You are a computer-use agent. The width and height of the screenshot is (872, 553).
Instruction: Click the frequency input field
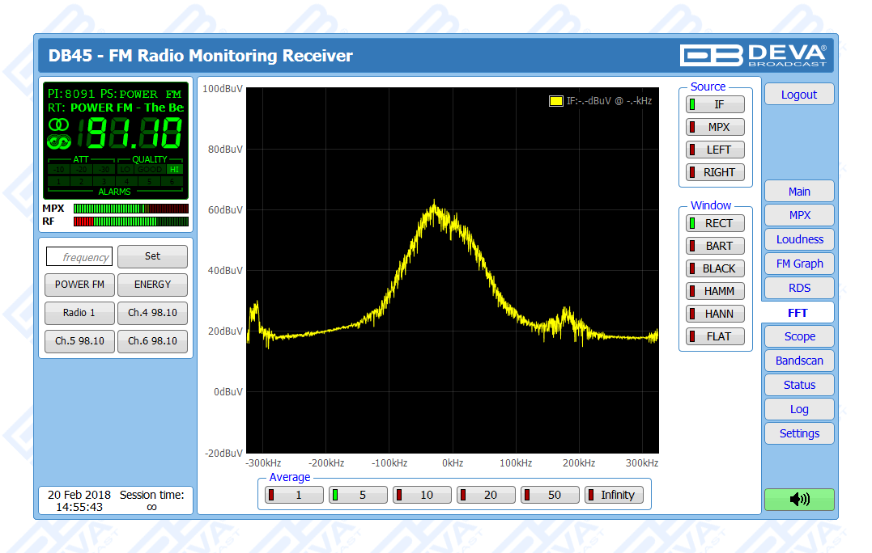point(79,257)
